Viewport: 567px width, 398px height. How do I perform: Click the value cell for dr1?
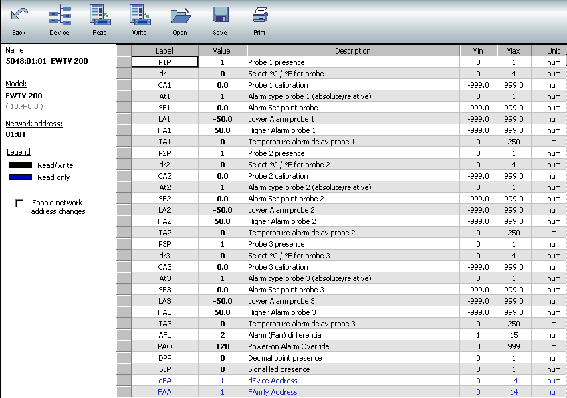(x=223, y=74)
